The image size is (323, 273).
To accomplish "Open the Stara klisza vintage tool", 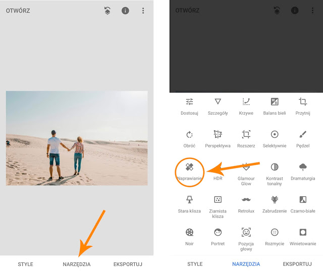I will 189,204.
